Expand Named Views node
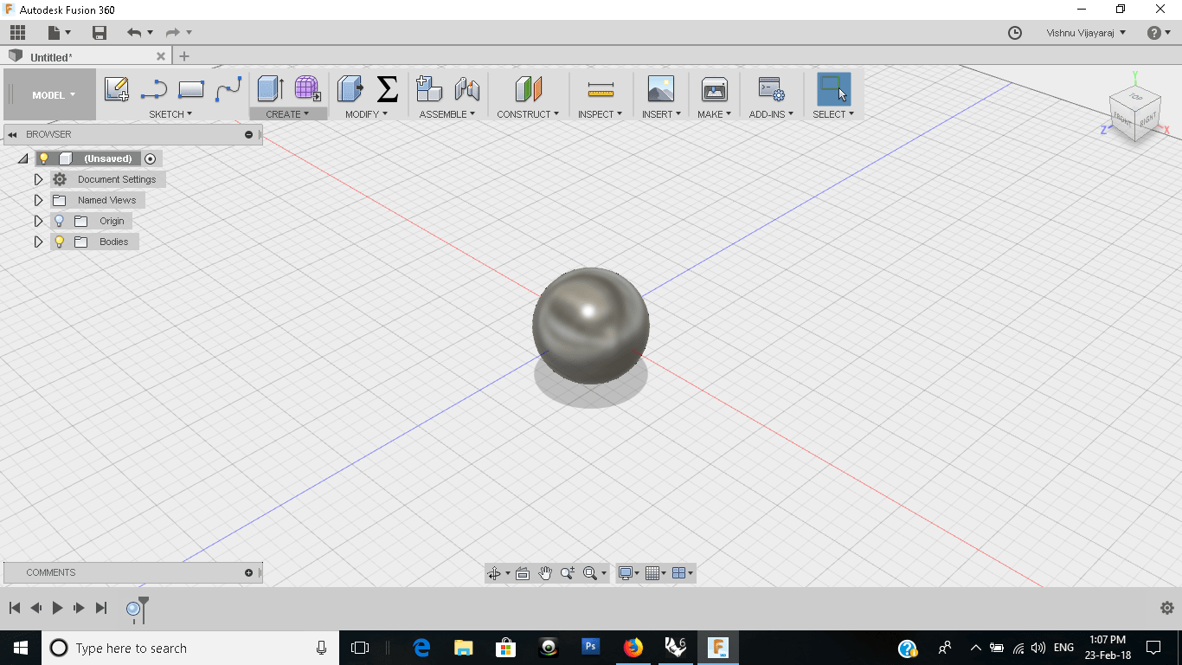This screenshot has height=665, width=1182. [x=38, y=201]
